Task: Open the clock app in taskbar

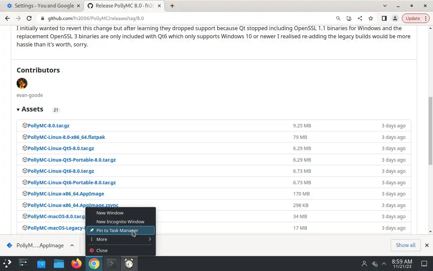Action: [x=129, y=263]
